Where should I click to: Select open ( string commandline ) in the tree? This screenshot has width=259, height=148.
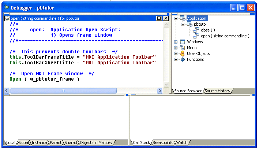225,36
